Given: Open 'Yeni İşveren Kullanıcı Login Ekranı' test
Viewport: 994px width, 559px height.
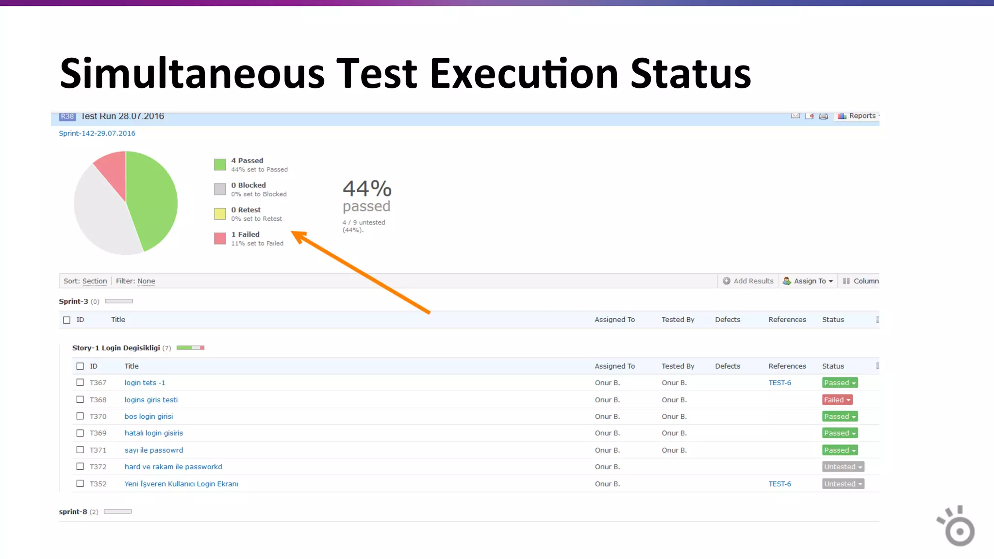Looking at the screenshot, I should [181, 484].
